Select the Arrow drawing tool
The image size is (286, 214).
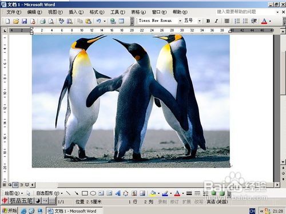click(76, 193)
